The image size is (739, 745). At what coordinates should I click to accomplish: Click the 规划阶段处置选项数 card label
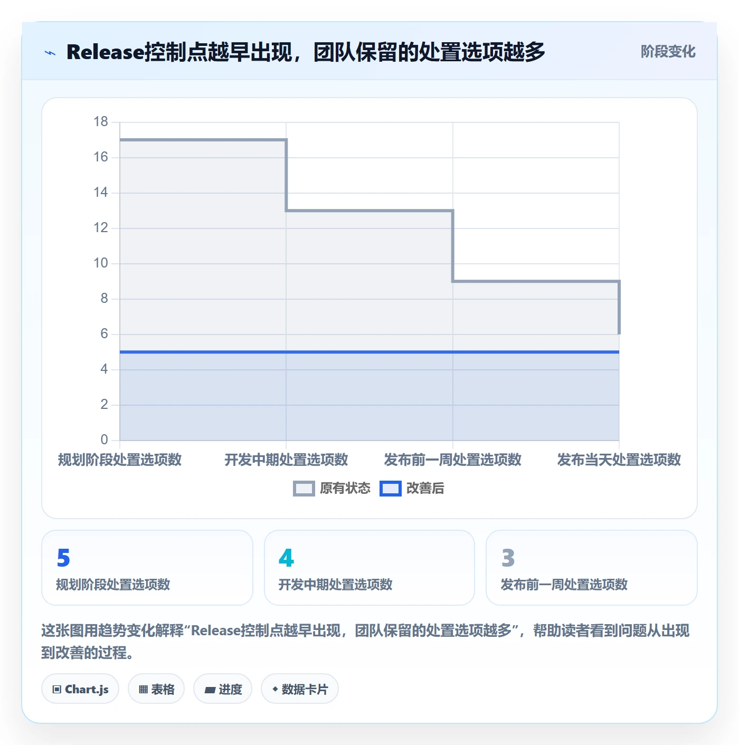click(x=113, y=585)
